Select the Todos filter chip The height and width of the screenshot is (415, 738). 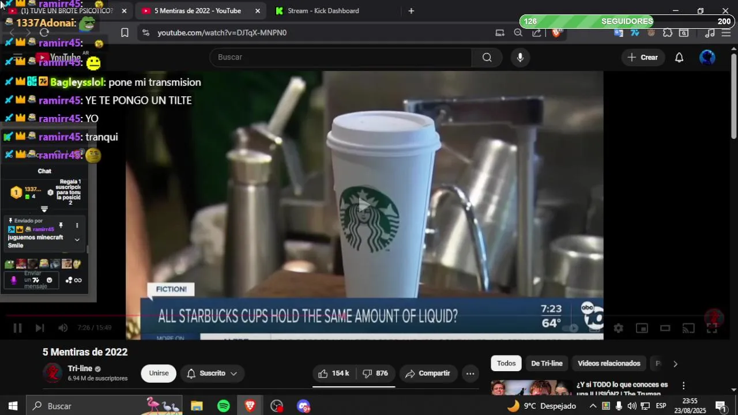[506, 364]
